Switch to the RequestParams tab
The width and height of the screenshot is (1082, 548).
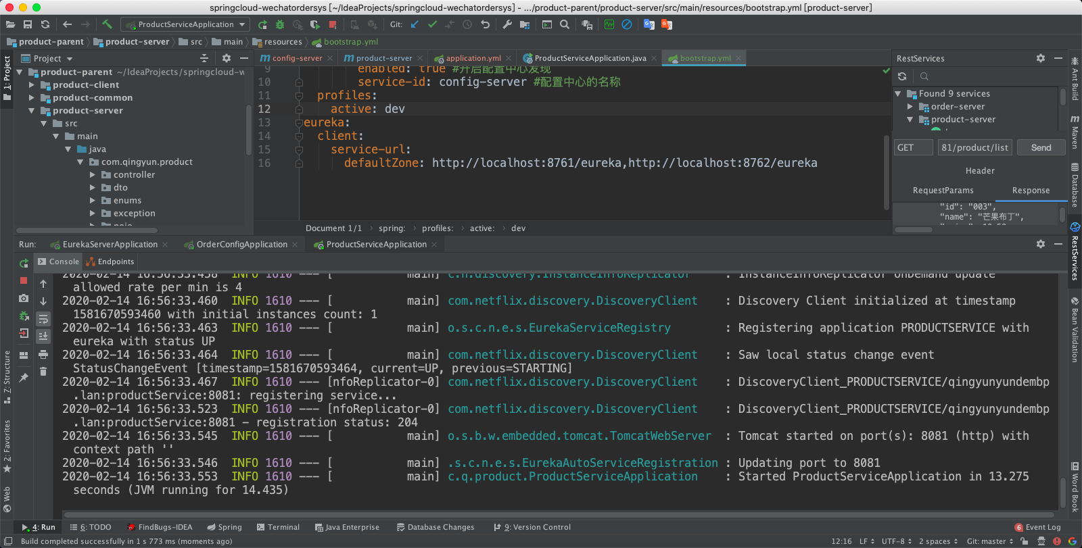pos(943,191)
